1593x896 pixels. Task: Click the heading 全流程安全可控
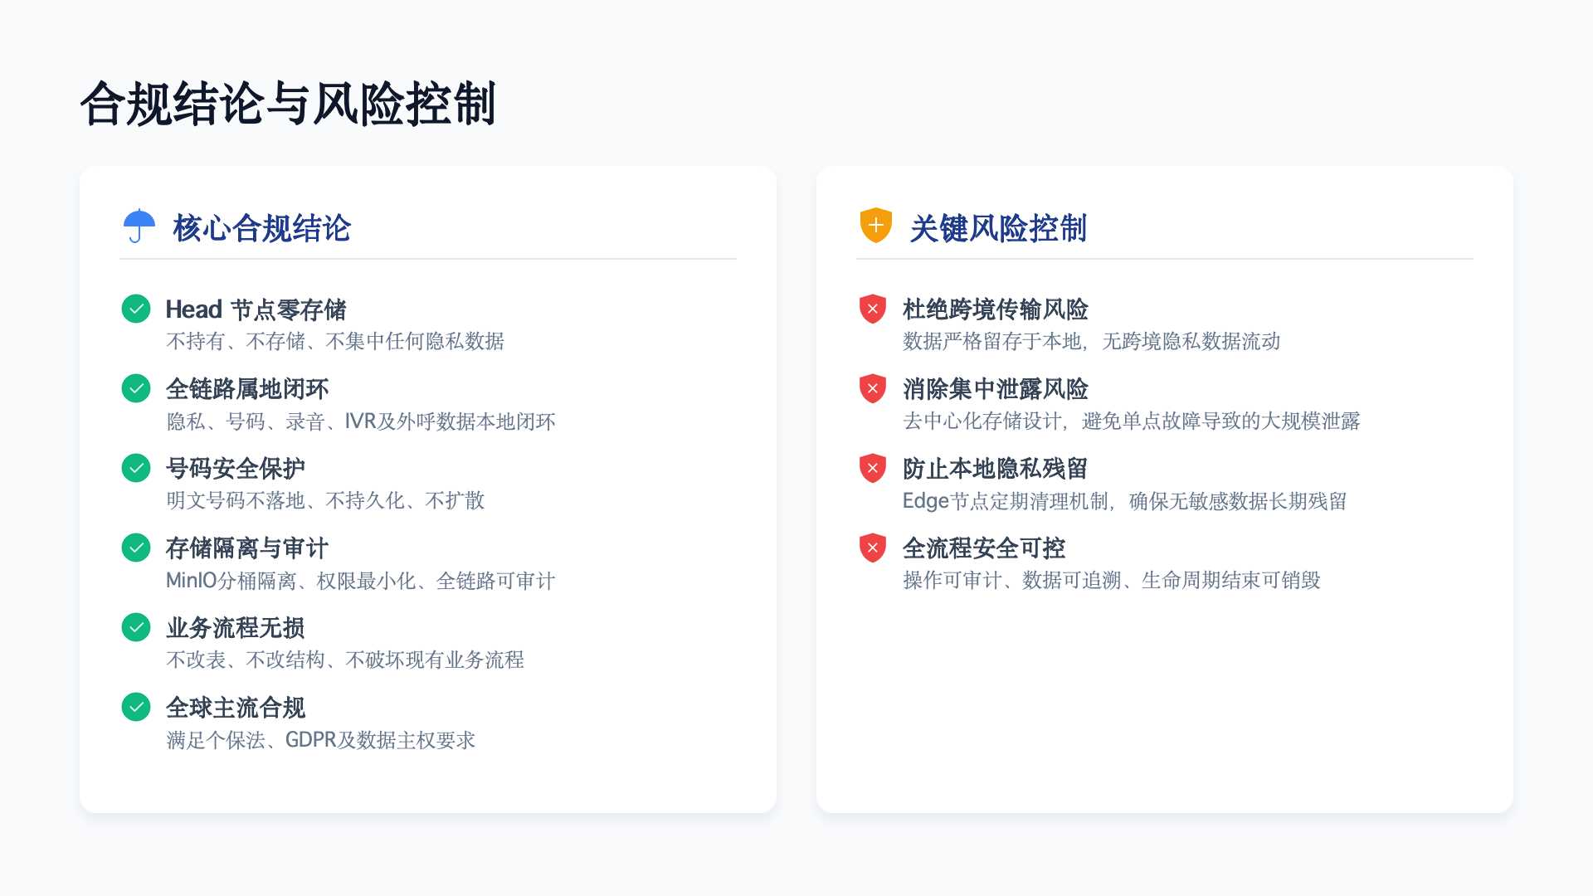pos(984,548)
